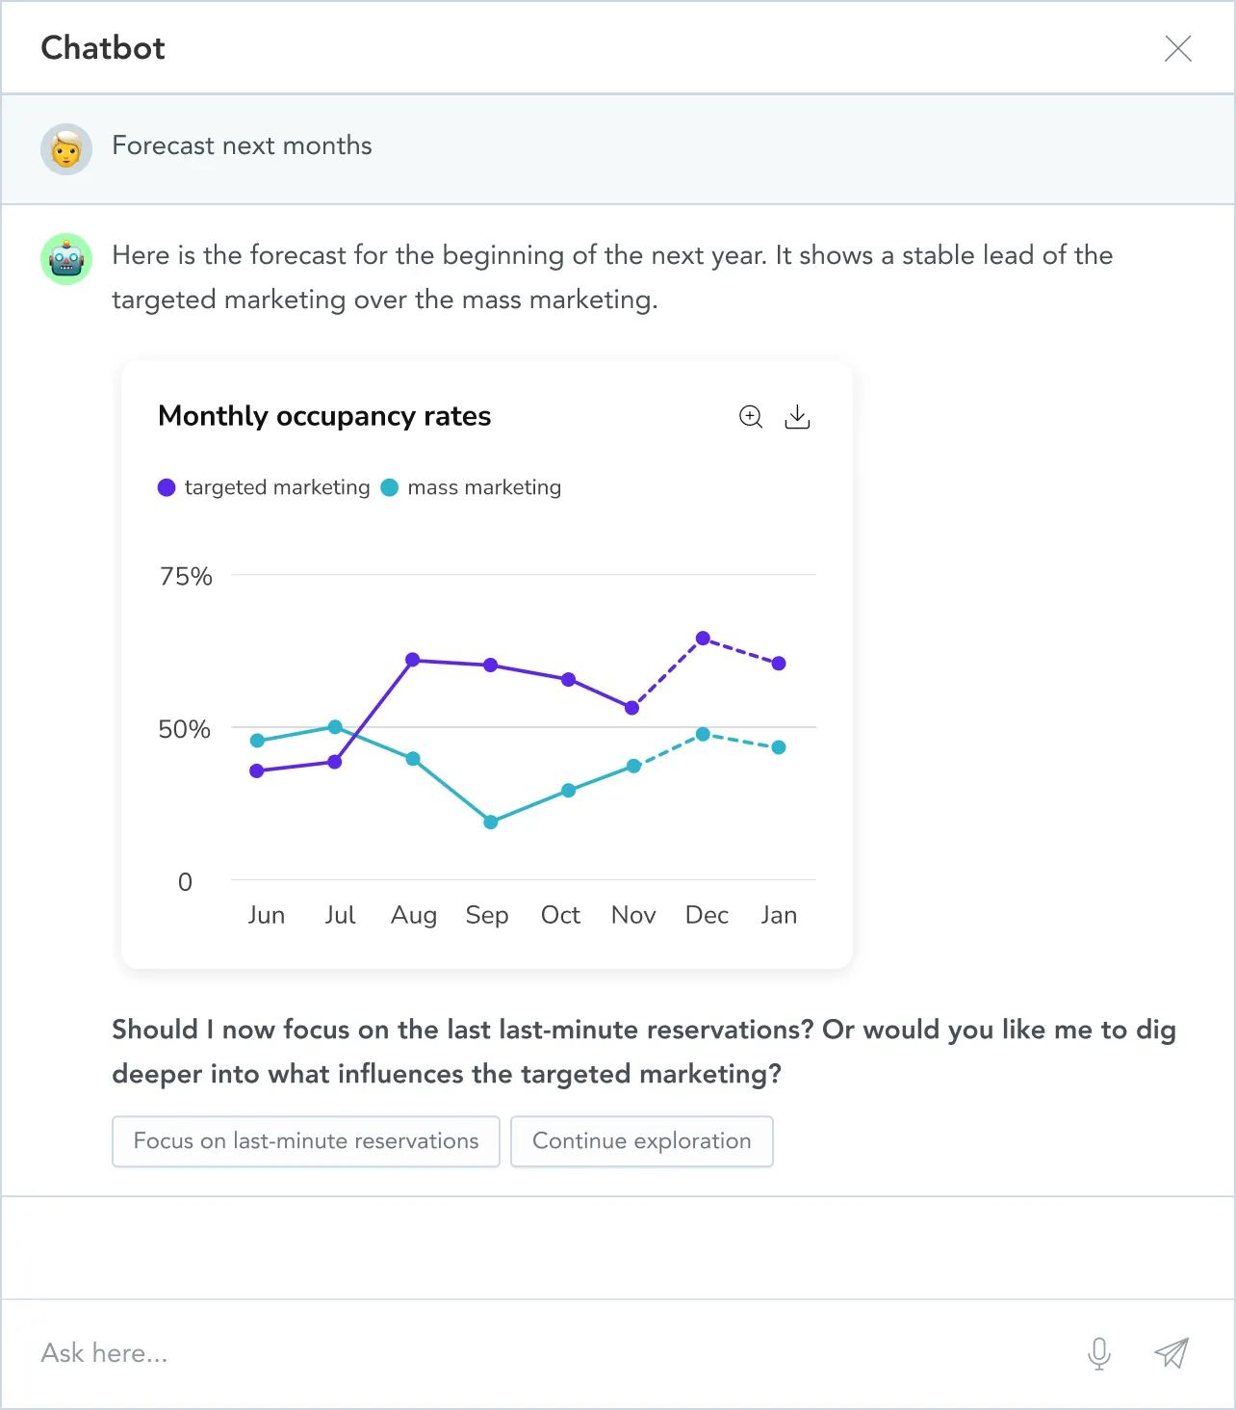The height and width of the screenshot is (1410, 1236).
Task: Click the robot avatar next to the reply
Action: click(x=65, y=259)
